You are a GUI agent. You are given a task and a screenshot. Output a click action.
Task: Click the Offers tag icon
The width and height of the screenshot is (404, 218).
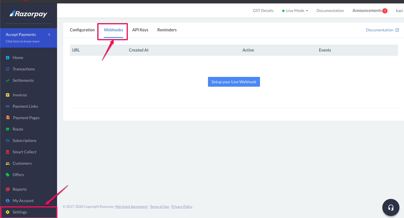8,175
